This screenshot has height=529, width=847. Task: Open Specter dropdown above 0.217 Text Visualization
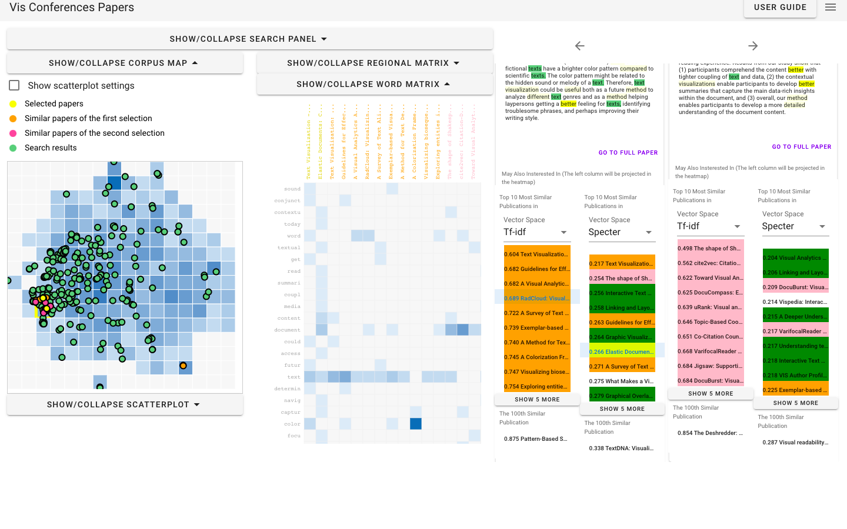coord(622,232)
